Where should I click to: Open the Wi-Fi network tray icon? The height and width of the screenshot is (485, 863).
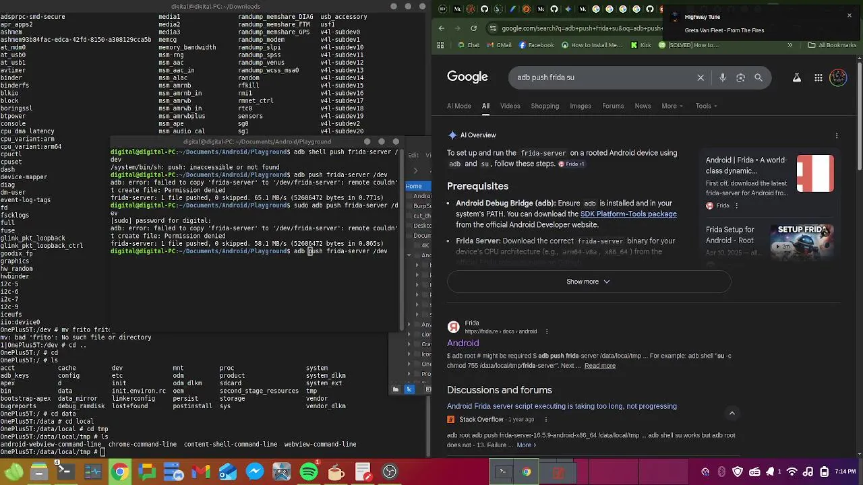click(x=792, y=472)
